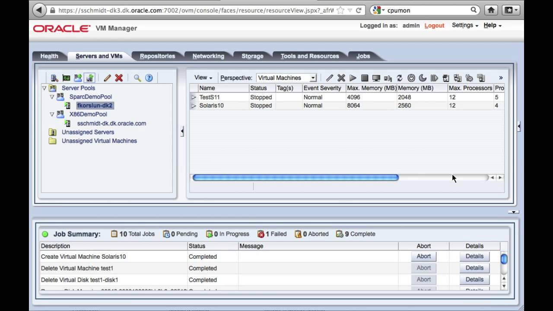This screenshot has width=553, height=311.
Task: Click the Restart (circular arrows) VM icon
Action: (x=400, y=78)
